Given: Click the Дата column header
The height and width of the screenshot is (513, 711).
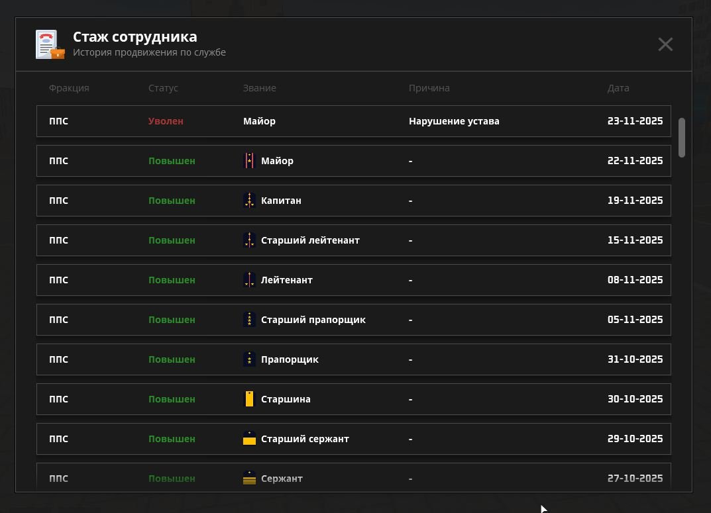Looking at the screenshot, I should tap(618, 88).
